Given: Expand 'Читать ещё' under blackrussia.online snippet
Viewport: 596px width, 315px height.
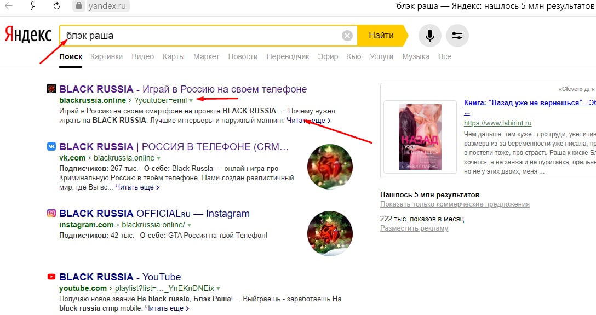Looking at the screenshot, I should [x=308, y=121].
